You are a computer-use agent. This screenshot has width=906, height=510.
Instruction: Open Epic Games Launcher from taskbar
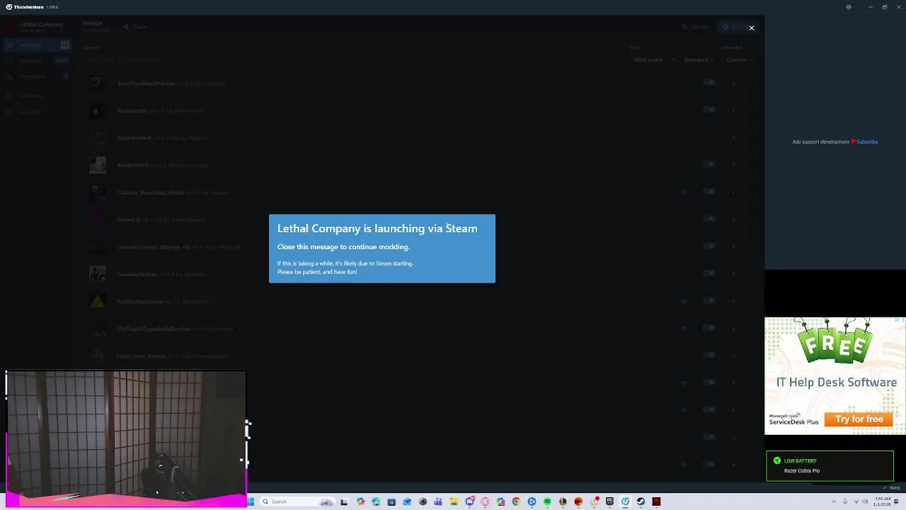pos(609,501)
